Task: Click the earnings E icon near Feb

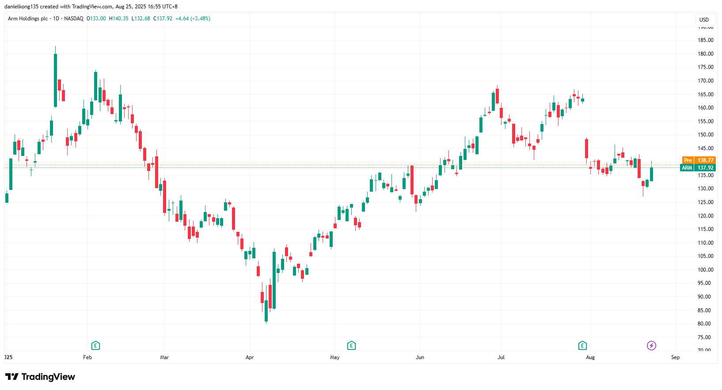Action: tap(95, 345)
